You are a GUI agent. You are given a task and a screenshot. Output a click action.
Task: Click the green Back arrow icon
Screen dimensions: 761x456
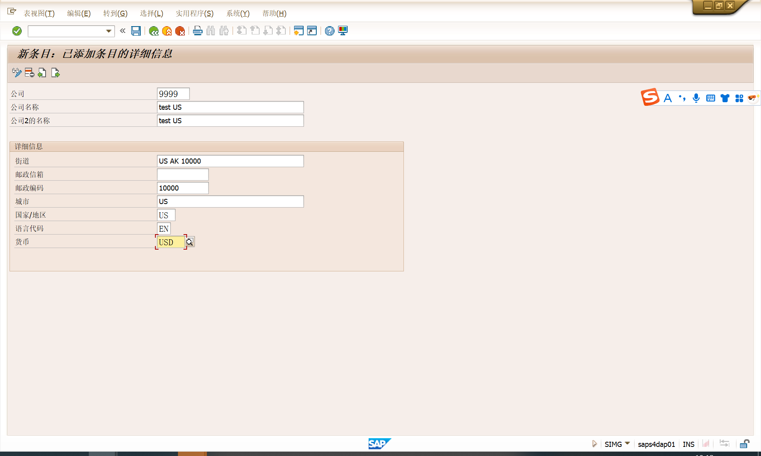154,31
